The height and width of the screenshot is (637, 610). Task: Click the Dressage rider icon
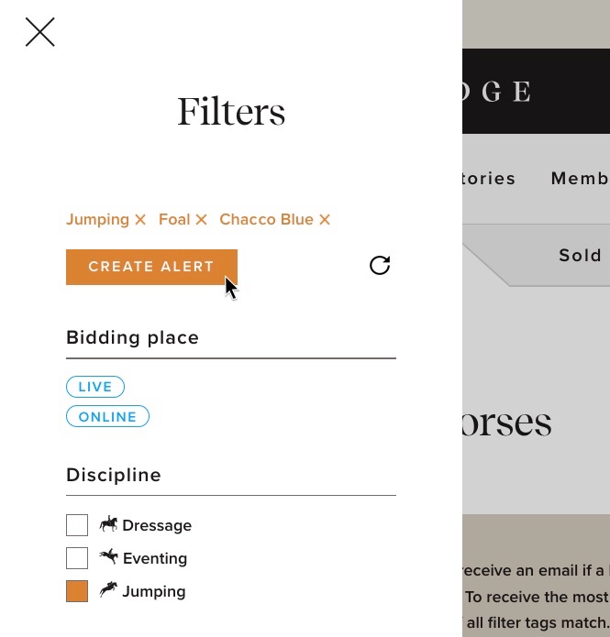pos(108,524)
